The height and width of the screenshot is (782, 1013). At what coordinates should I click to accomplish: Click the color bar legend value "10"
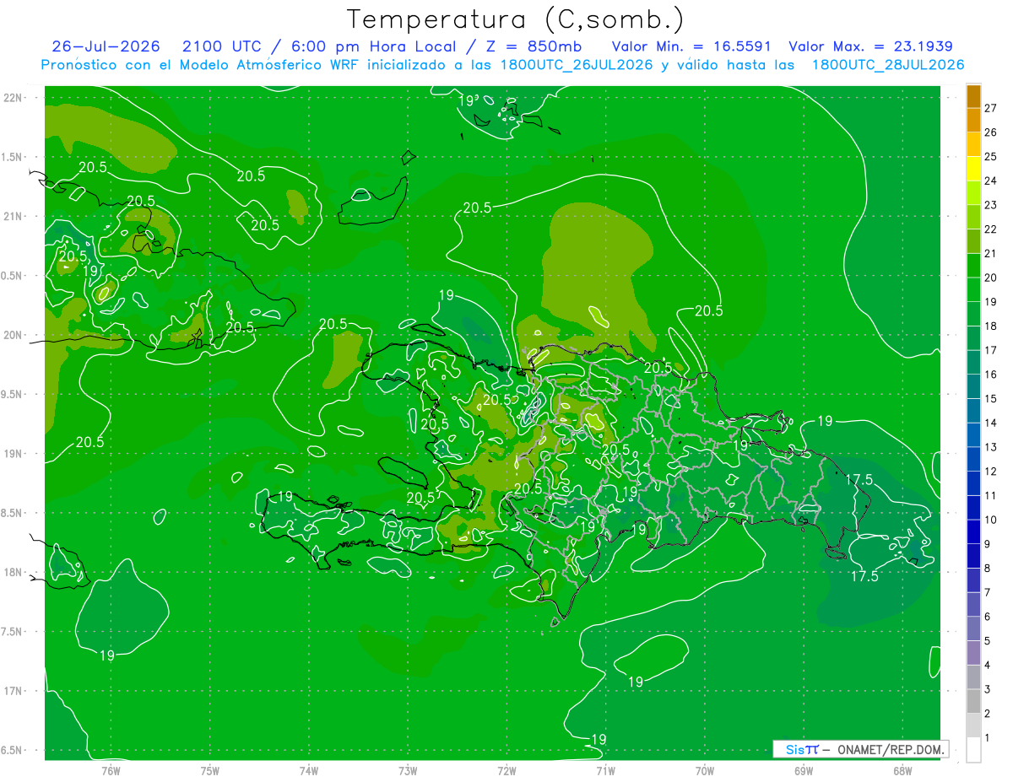pos(990,520)
